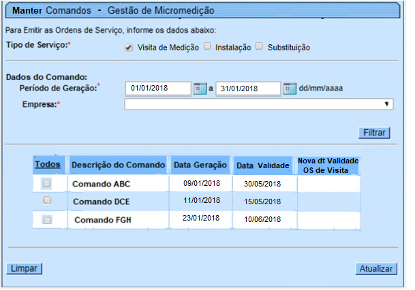
Task: Uncheck Visita de Medição checkbox
Action: pyautogui.click(x=128, y=48)
